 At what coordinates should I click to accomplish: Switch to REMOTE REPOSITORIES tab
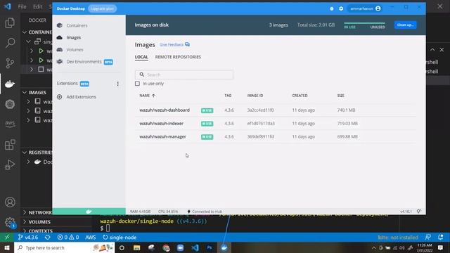(178, 57)
